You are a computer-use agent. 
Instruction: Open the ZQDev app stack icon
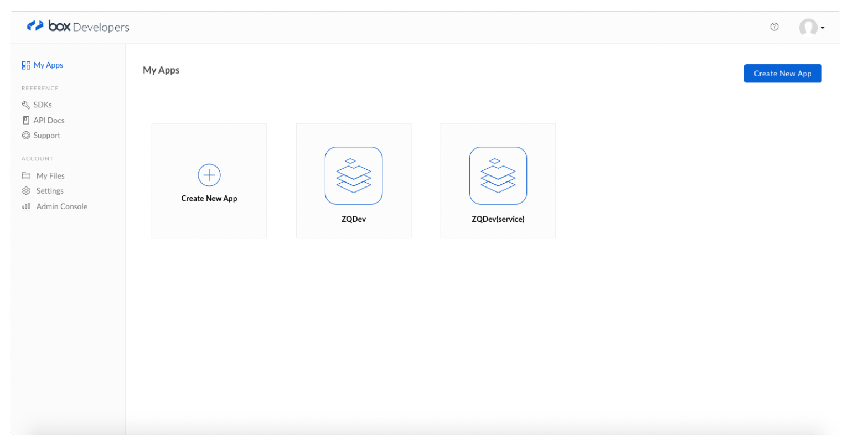point(354,176)
